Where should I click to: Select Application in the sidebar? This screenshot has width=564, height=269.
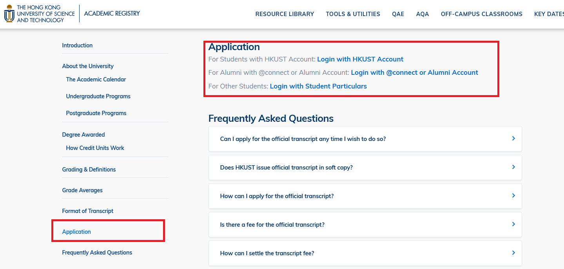[76, 232]
